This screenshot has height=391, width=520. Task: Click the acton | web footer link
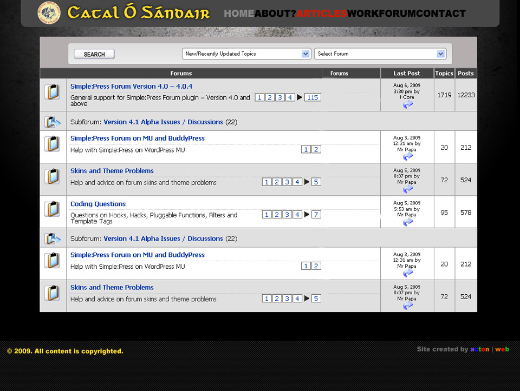(490, 349)
